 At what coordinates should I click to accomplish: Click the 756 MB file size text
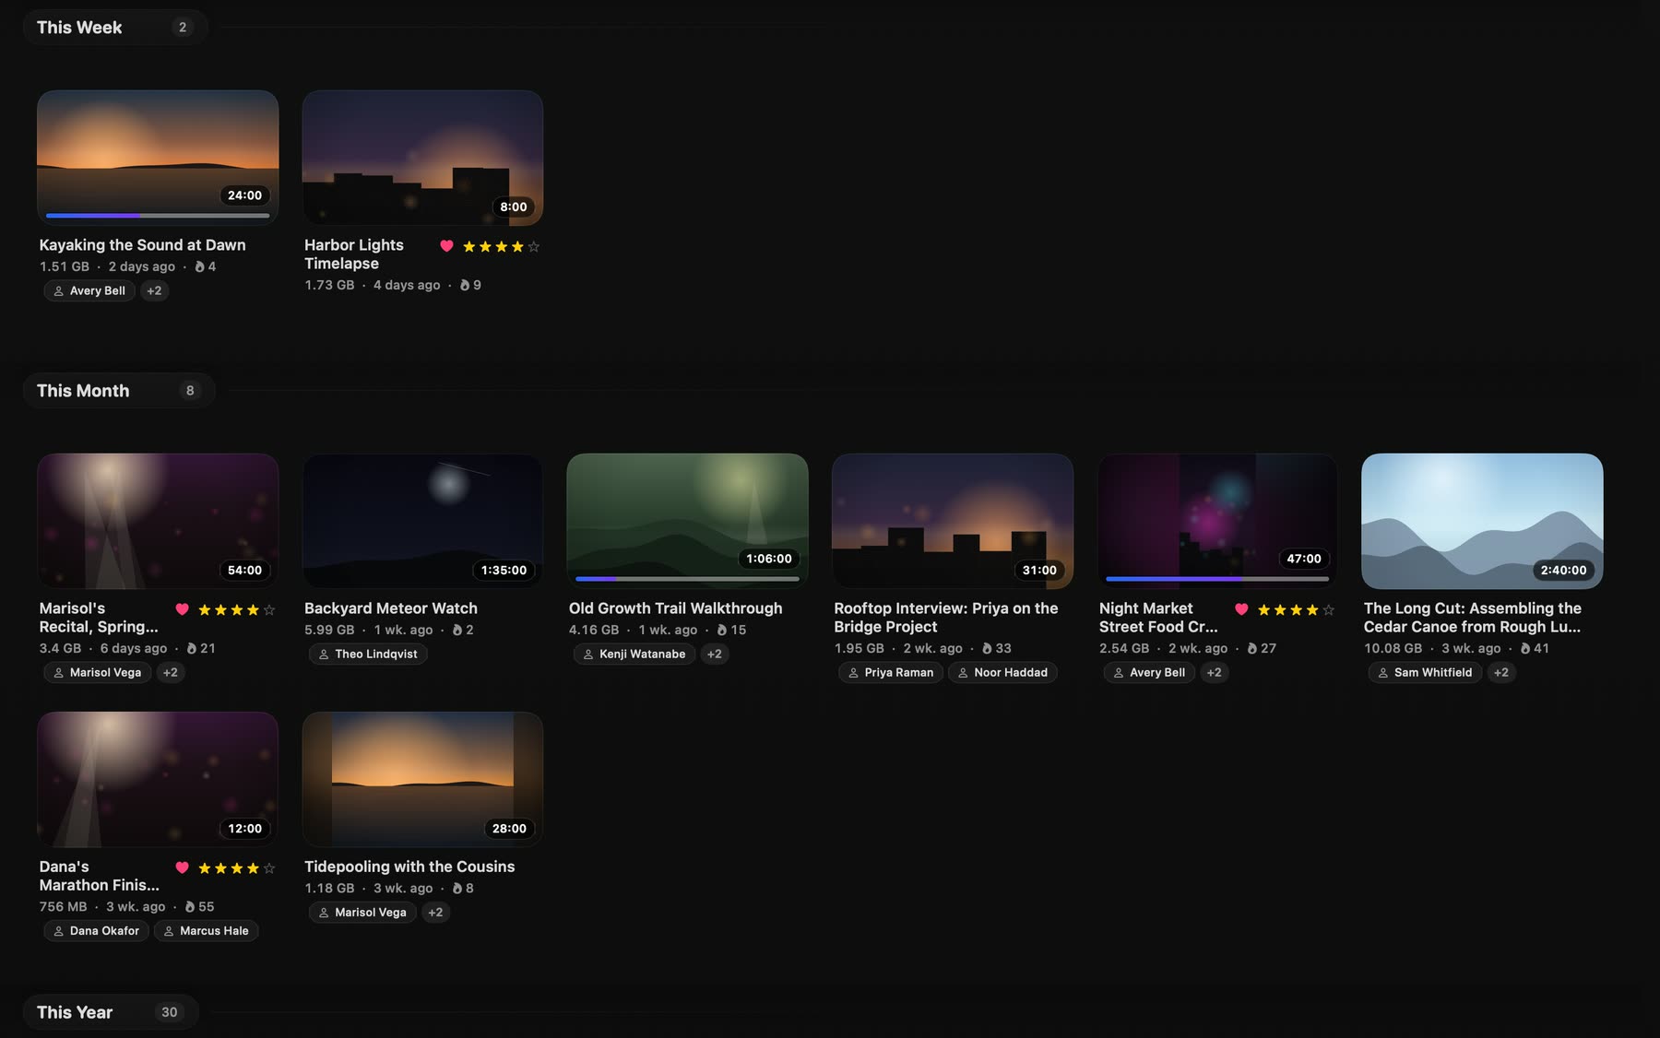pos(63,906)
